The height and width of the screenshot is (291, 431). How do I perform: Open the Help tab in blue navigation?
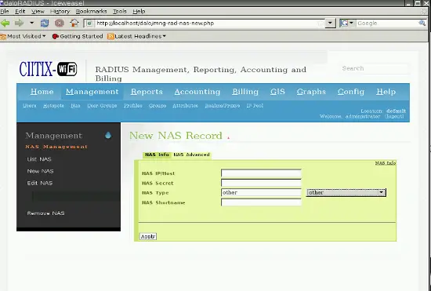tap(386, 92)
